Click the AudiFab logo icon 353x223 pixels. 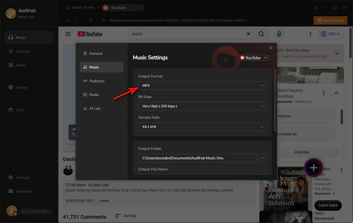pyautogui.click(x=11, y=13)
